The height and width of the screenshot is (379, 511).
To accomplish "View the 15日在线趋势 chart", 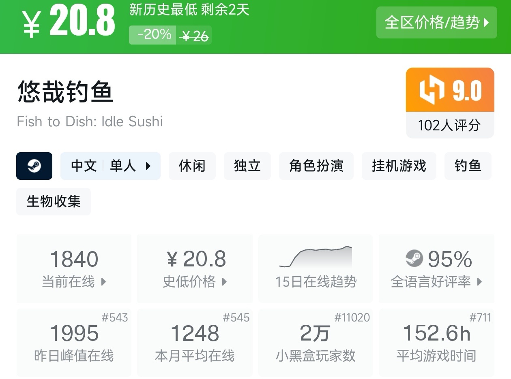I will click(x=316, y=268).
